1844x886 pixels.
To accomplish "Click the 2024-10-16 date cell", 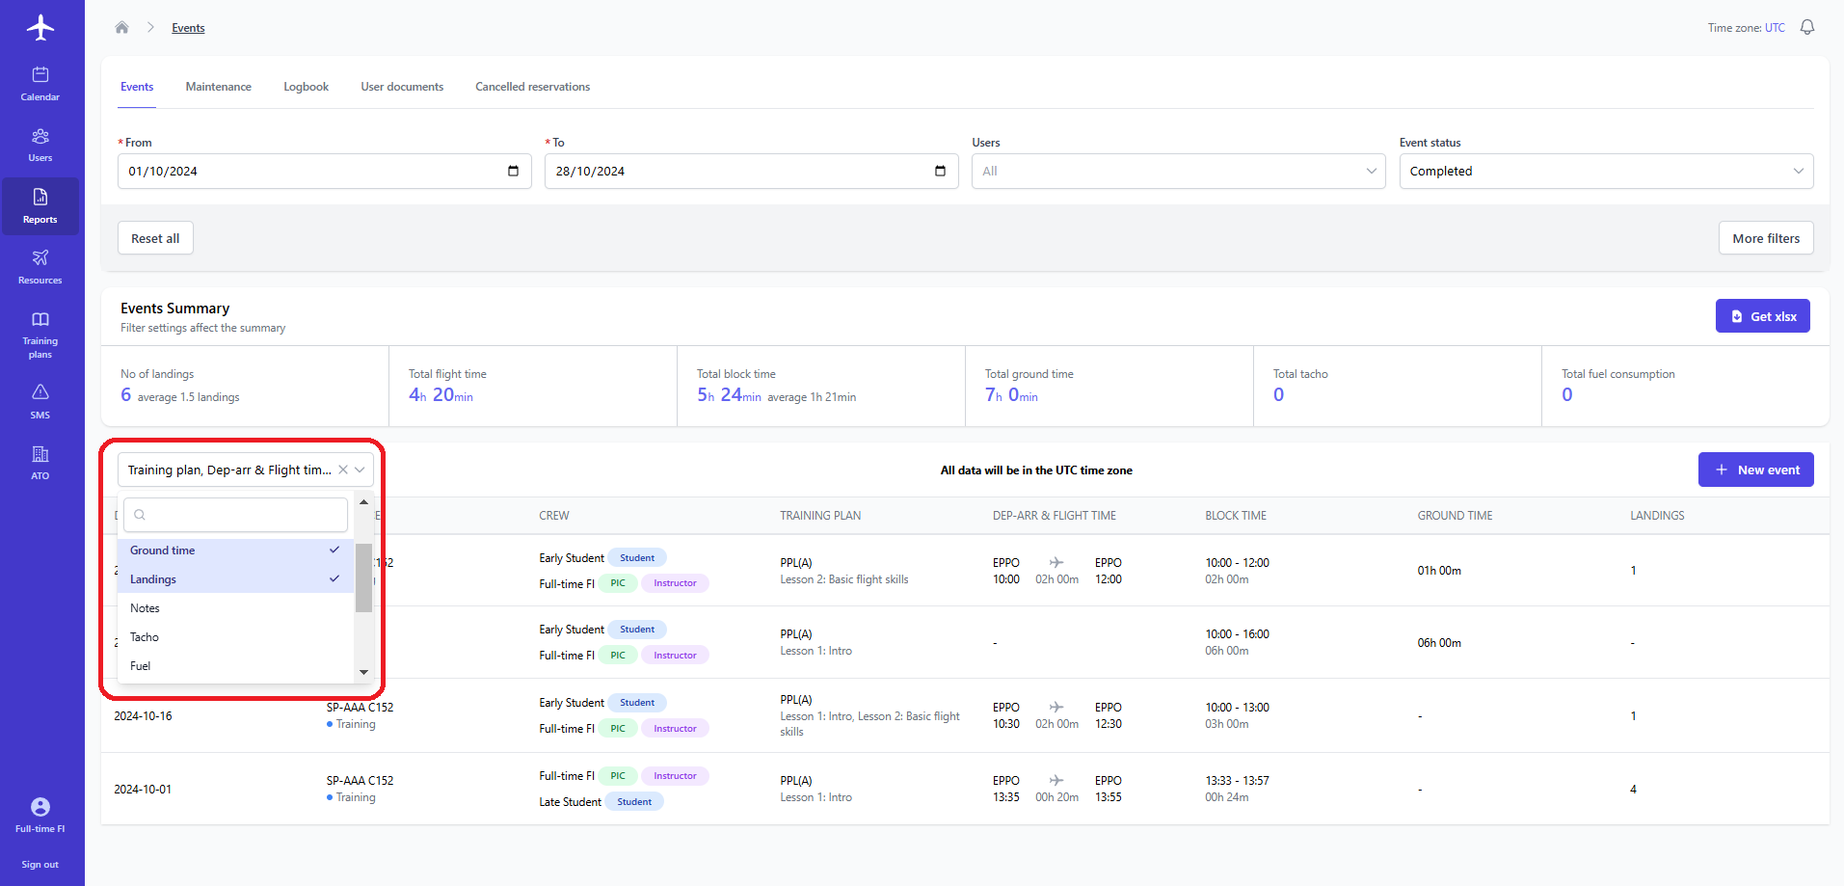I will tap(143, 716).
